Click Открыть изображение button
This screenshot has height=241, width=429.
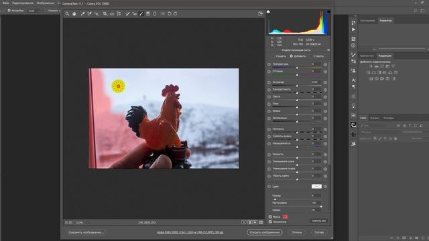coord(265,232)
